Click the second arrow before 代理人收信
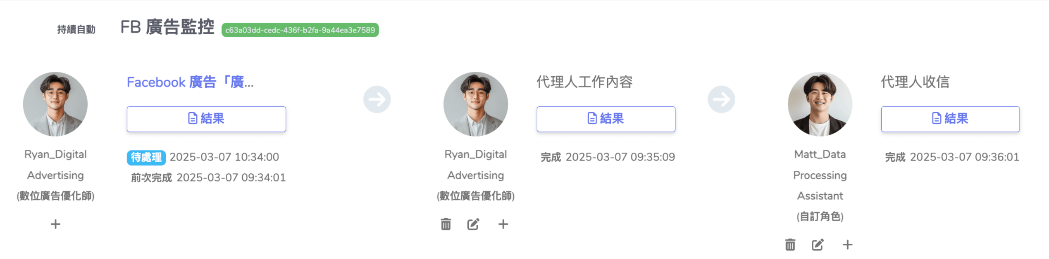This screenshot has width=1049, height=259. 721,99
